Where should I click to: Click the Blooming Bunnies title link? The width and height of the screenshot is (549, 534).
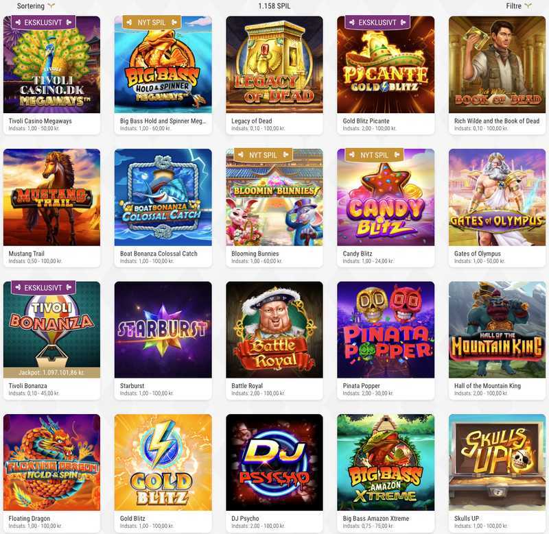[x=255, y=254]
